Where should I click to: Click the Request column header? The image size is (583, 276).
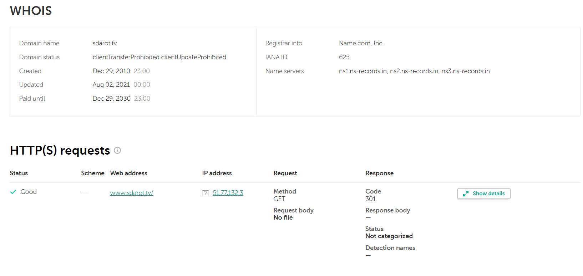click(285, 173)
